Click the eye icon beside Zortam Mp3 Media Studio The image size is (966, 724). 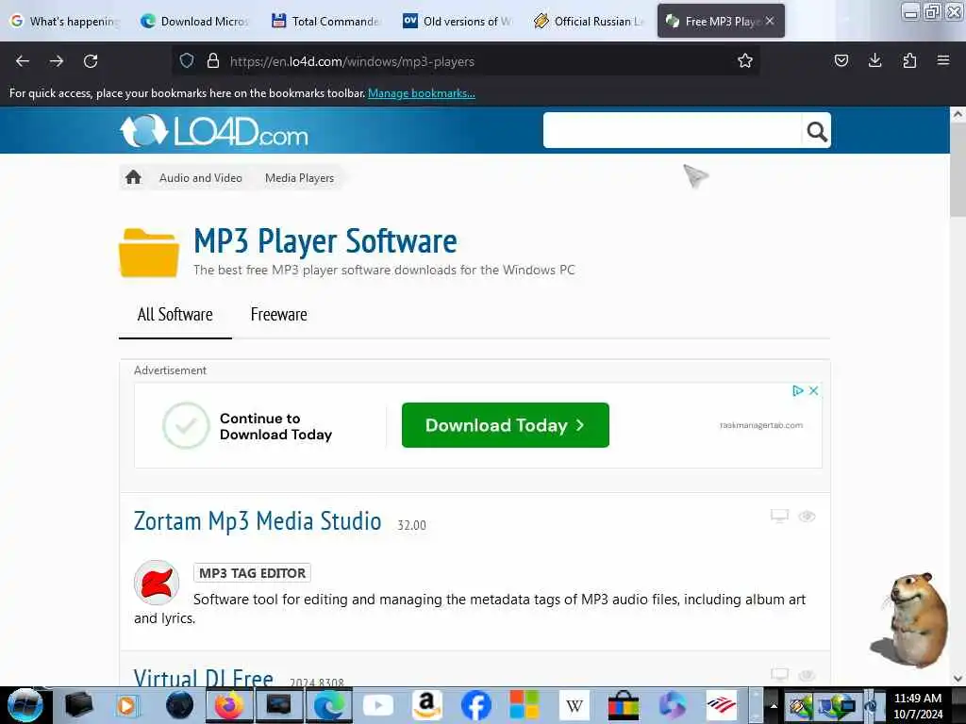[808, 516]
